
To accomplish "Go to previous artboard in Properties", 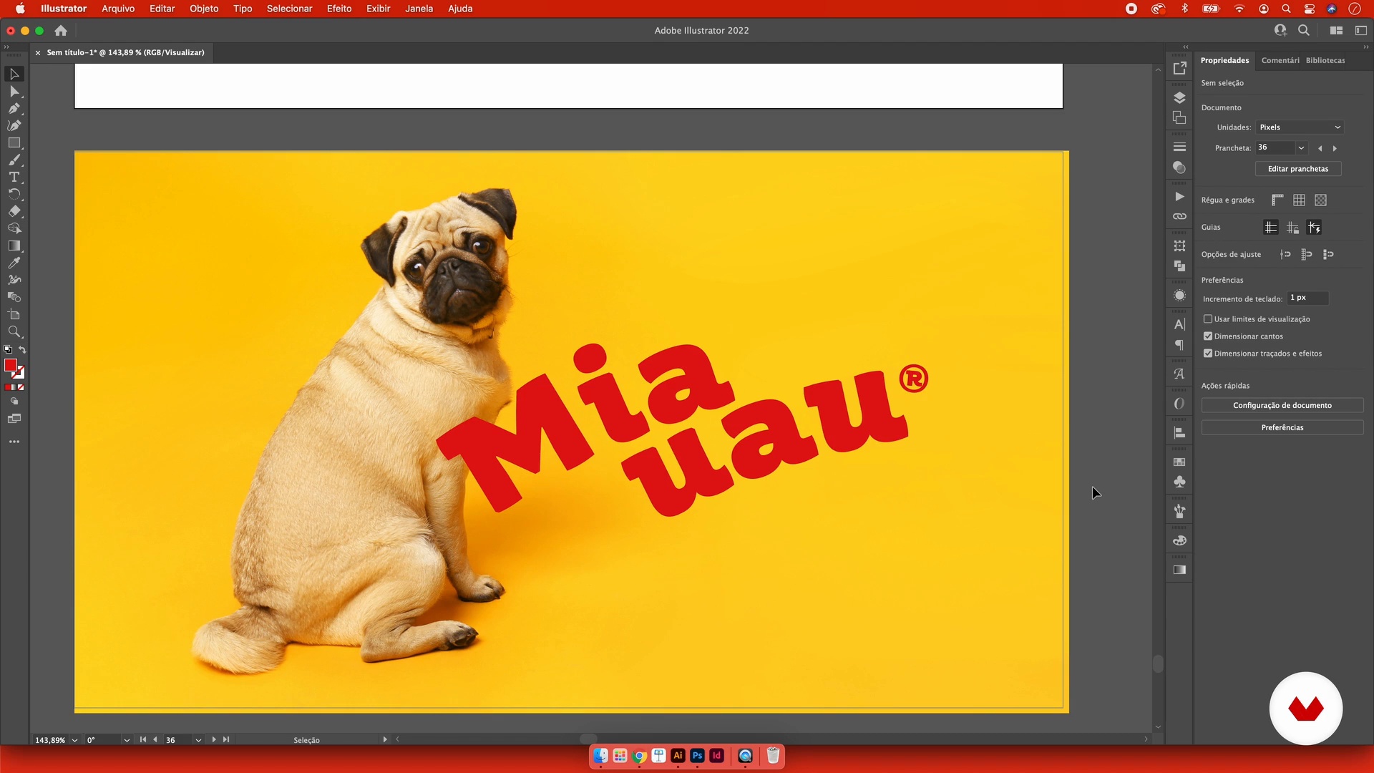I will [x=1320, y=149].
